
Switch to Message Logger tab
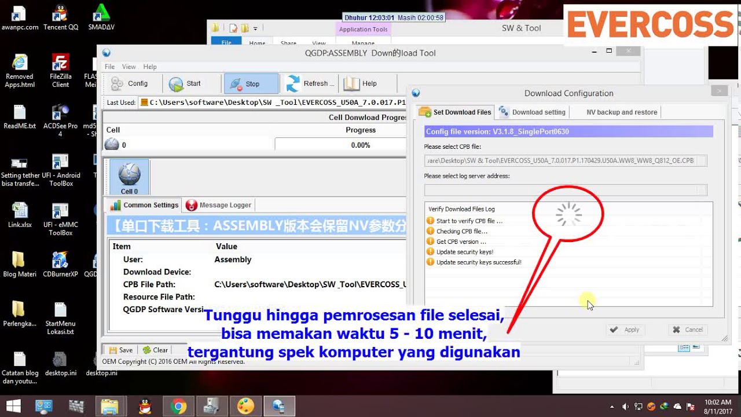pos(219,205)
